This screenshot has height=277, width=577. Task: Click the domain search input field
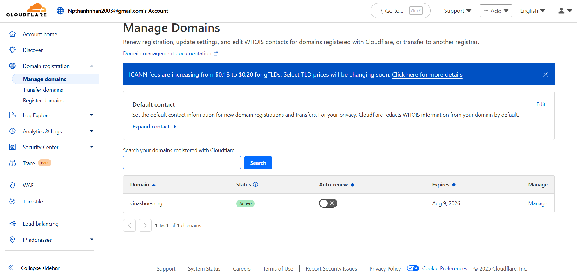[181, 162]
